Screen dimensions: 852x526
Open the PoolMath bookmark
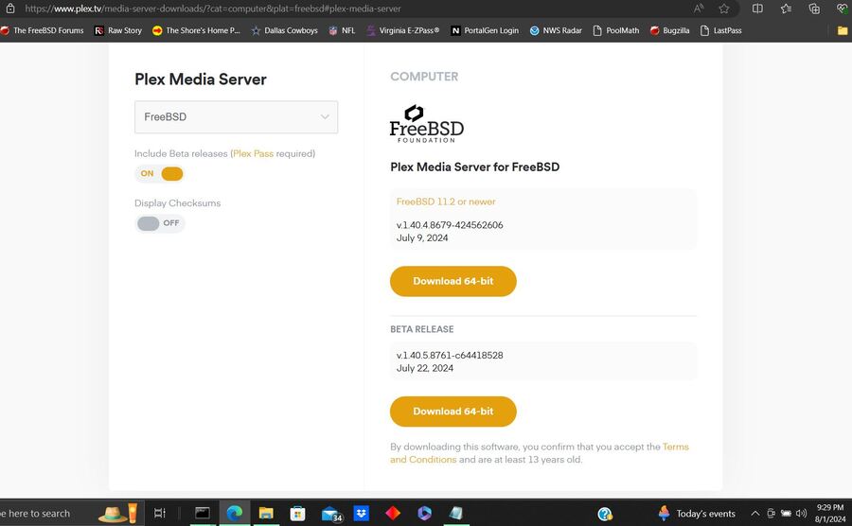(x=616, y=30)
